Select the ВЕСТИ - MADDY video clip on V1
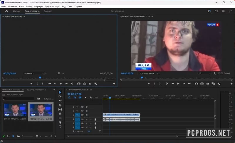Image resolution: width=235 pixels, height=143 pixels. click(x=121, y=115)
